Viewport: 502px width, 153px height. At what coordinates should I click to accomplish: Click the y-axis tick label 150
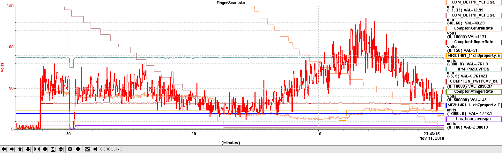point(10,6)
